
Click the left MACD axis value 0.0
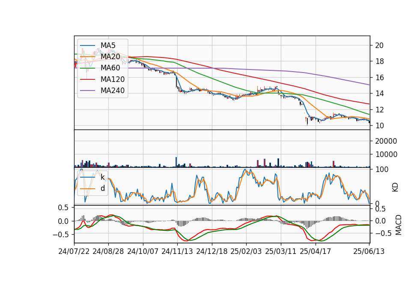pos(63,221)
